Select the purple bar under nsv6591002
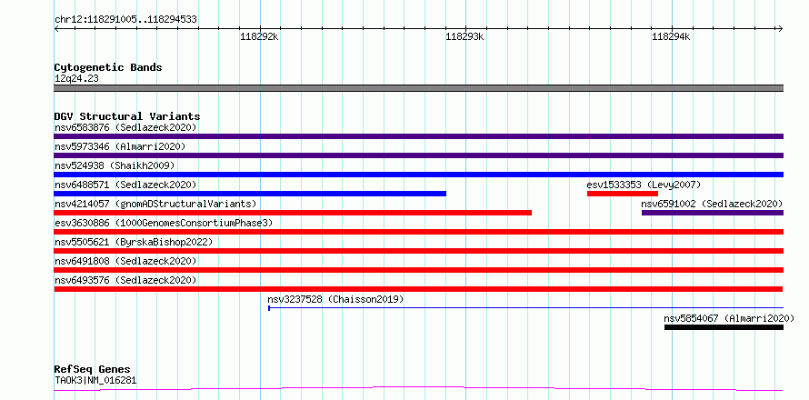 point(713,213)
